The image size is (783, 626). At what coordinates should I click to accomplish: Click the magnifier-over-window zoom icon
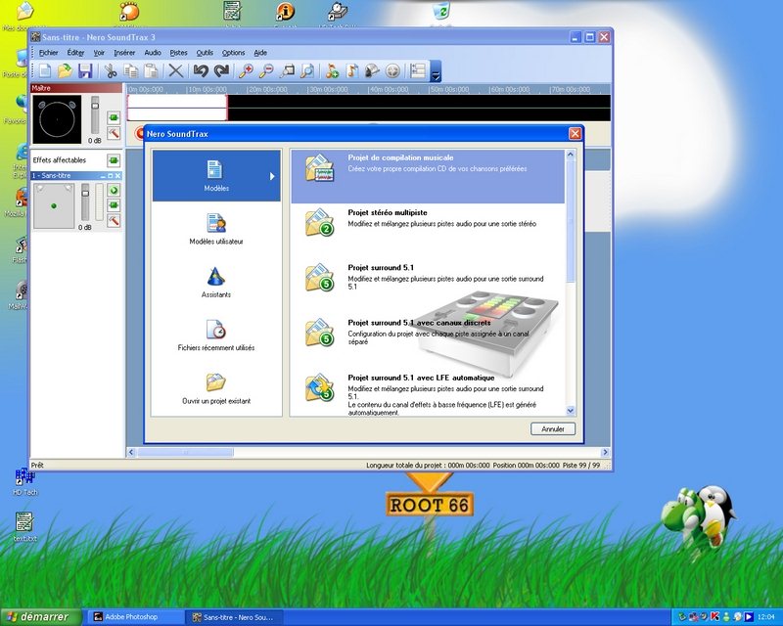pos(287,71)
